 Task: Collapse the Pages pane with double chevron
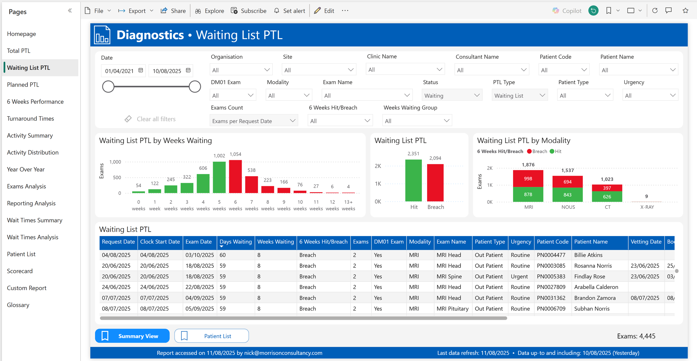[70, 11]
